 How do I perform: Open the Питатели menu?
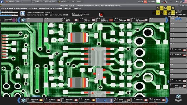[x=32, y=8]
